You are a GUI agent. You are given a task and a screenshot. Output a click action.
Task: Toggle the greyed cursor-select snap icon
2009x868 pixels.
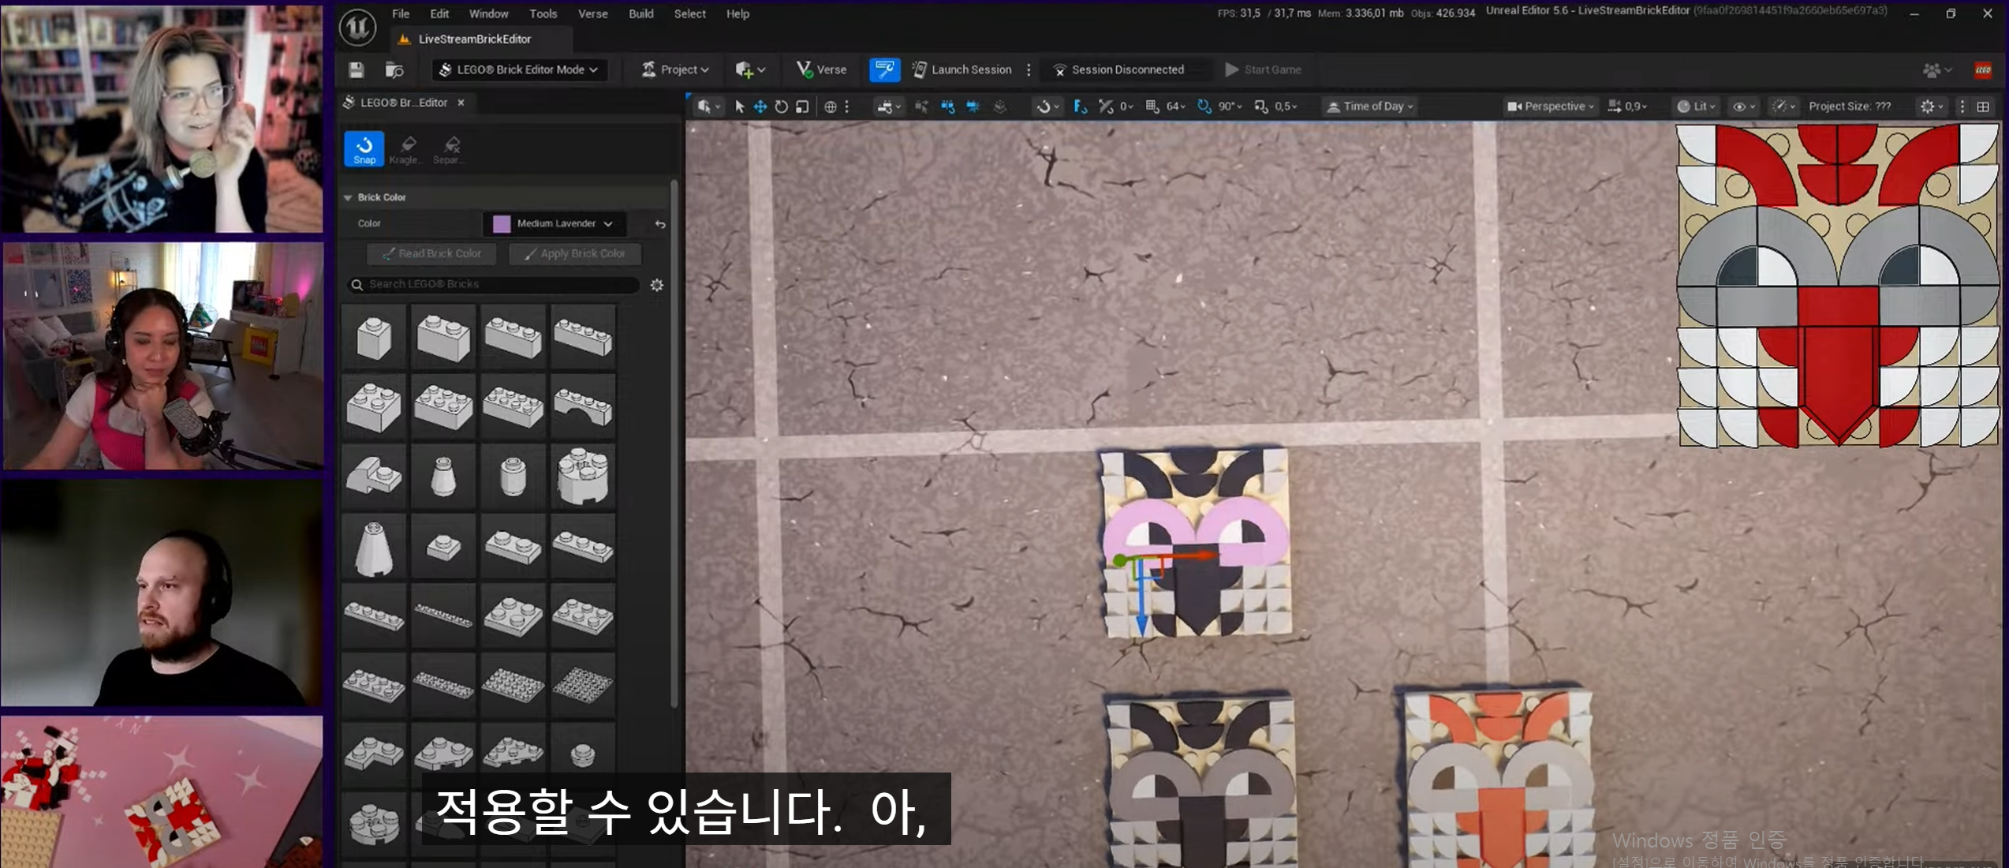pyautogui.click(x=921, y=107)
